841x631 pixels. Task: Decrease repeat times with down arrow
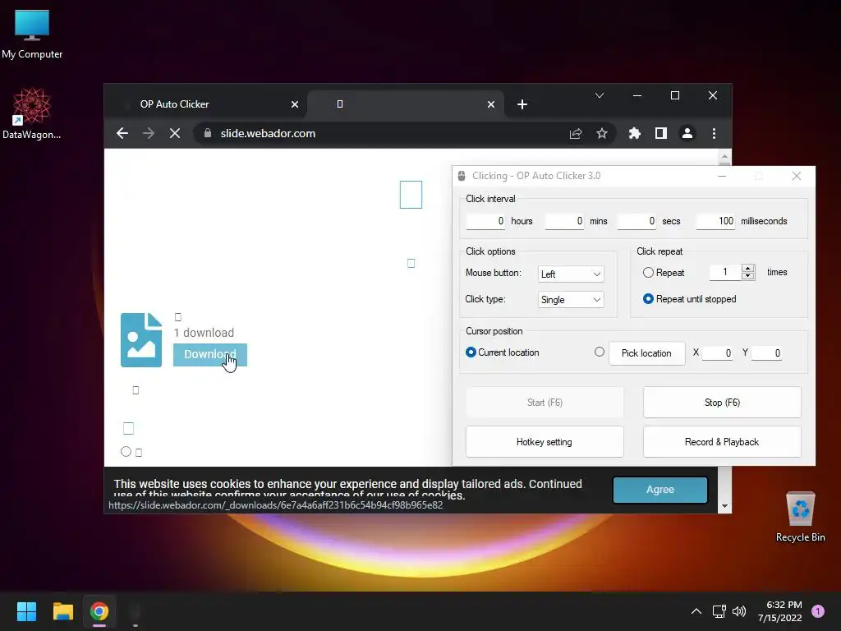(x=748, y=276)
